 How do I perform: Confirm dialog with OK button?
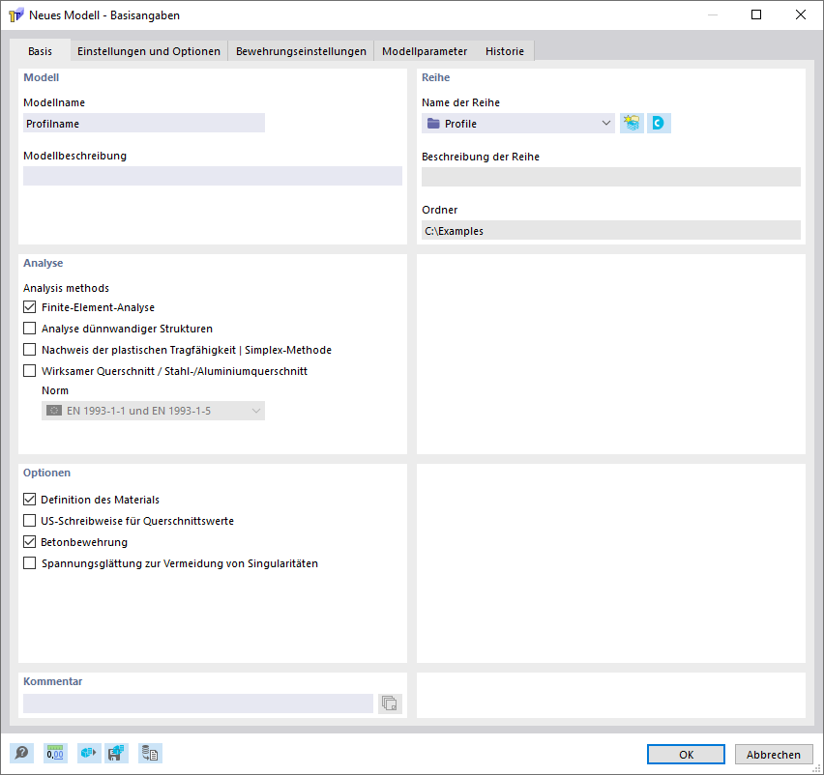pyautogui.click(x=686, y=755)
